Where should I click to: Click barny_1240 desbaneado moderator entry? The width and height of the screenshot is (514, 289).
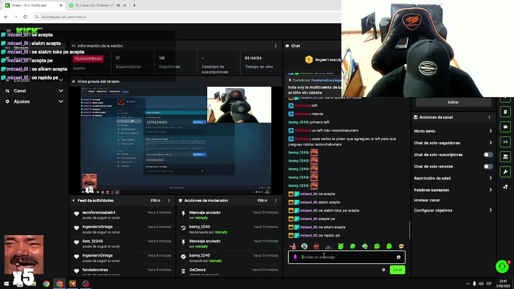(229, 229)
